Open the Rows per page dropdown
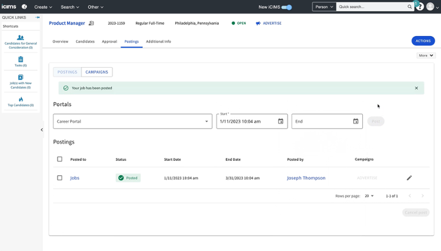This screenshot has width=441, height=251. tap(369, 196)
